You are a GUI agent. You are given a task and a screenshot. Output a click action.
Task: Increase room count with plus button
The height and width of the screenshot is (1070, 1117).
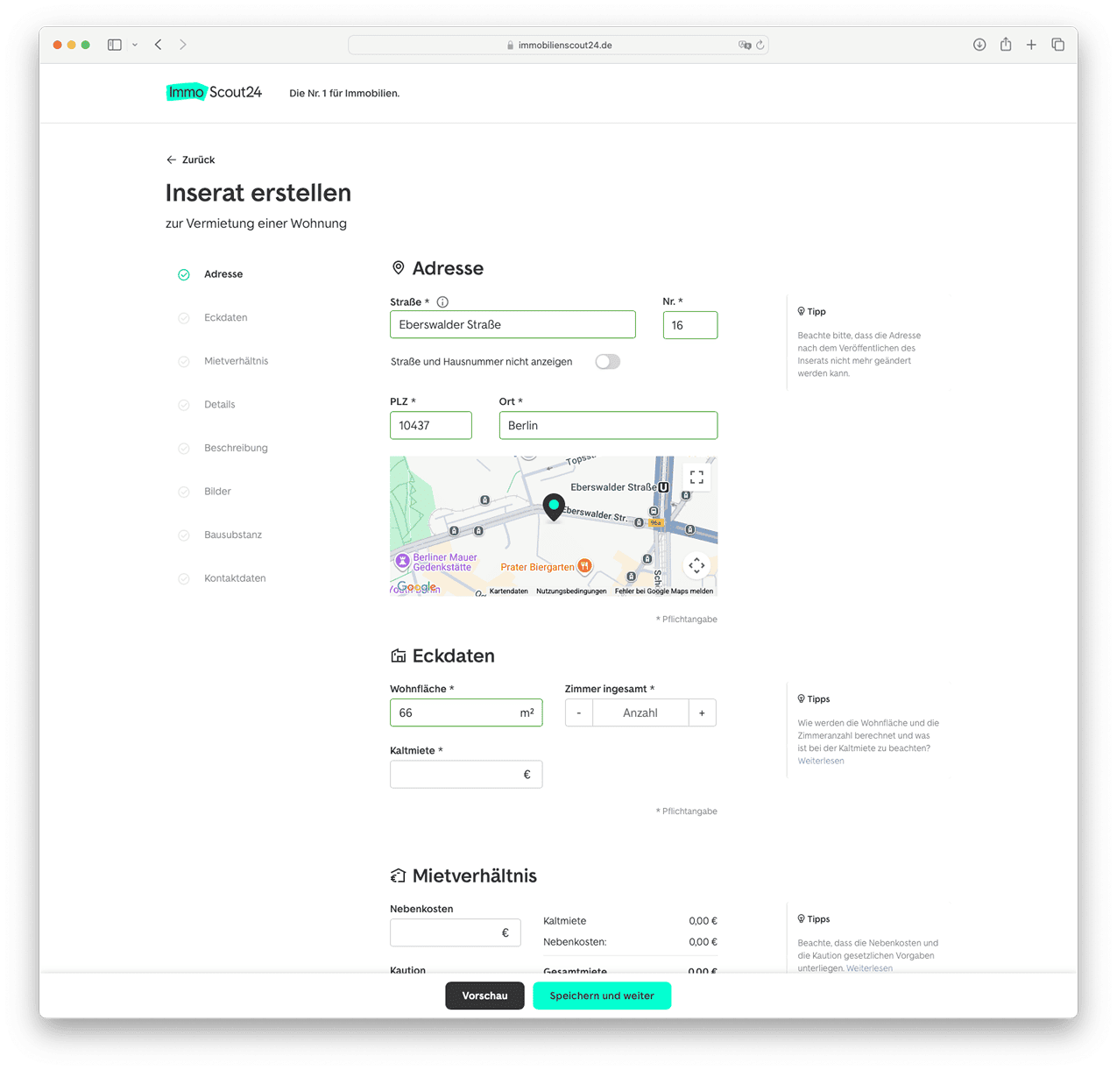pos(702,713)
